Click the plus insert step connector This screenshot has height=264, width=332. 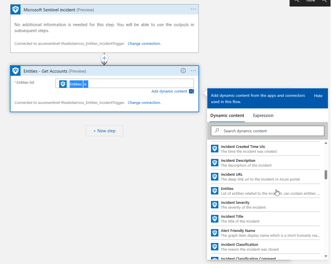104,58
